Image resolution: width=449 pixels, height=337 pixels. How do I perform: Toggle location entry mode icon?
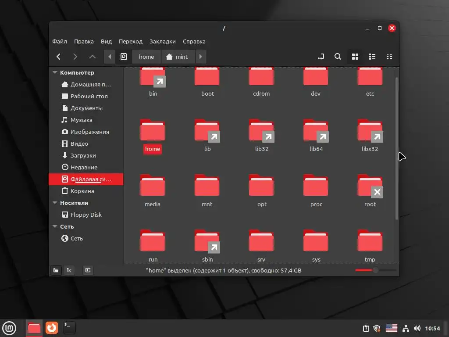tap(321, 57)
